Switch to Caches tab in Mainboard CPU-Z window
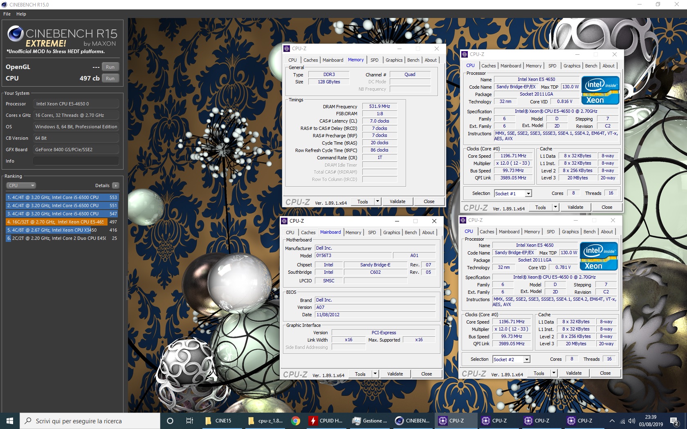Screen dimensions: 687x429 point(308,232)
